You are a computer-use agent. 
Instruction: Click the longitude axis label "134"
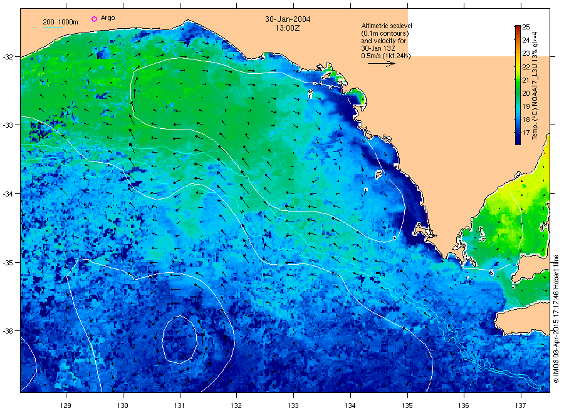pos(350,405)
